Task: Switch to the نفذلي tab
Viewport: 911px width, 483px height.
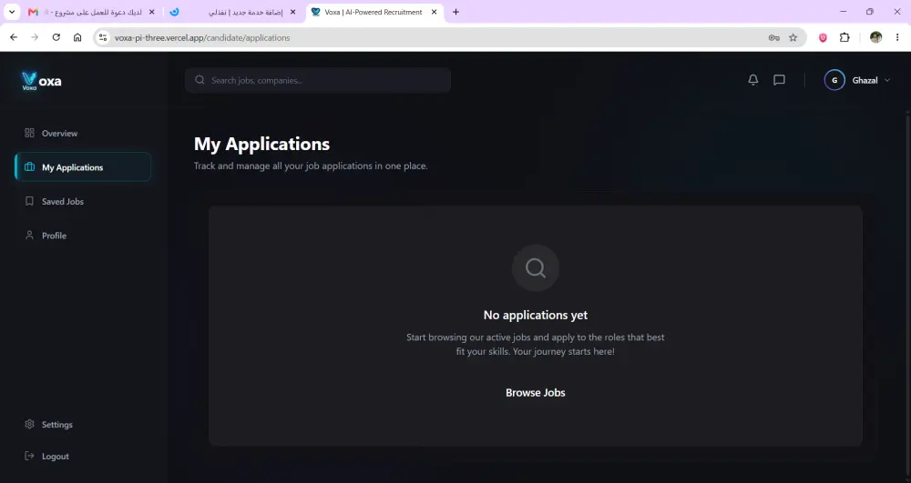Action: click(x=232, y=12)
